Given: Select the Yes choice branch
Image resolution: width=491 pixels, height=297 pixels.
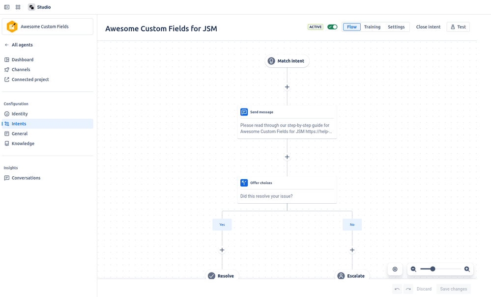Looking at the screenshot, I should tap(222, 224).
